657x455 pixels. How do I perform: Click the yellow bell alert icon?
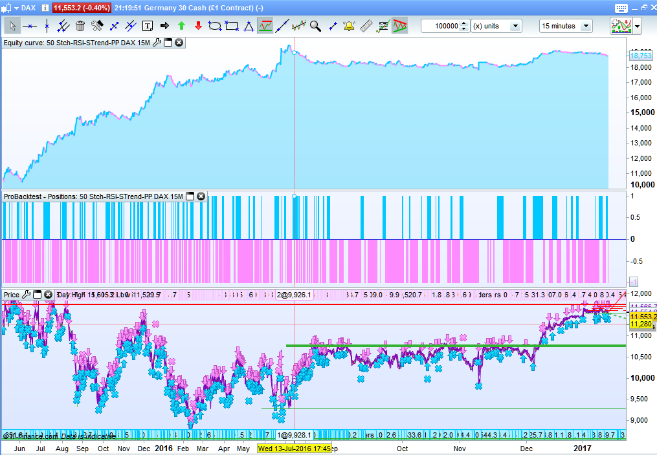(x=349, y=26)
